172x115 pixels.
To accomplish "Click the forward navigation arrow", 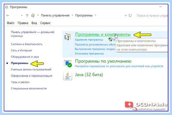I will click(16, 16).
